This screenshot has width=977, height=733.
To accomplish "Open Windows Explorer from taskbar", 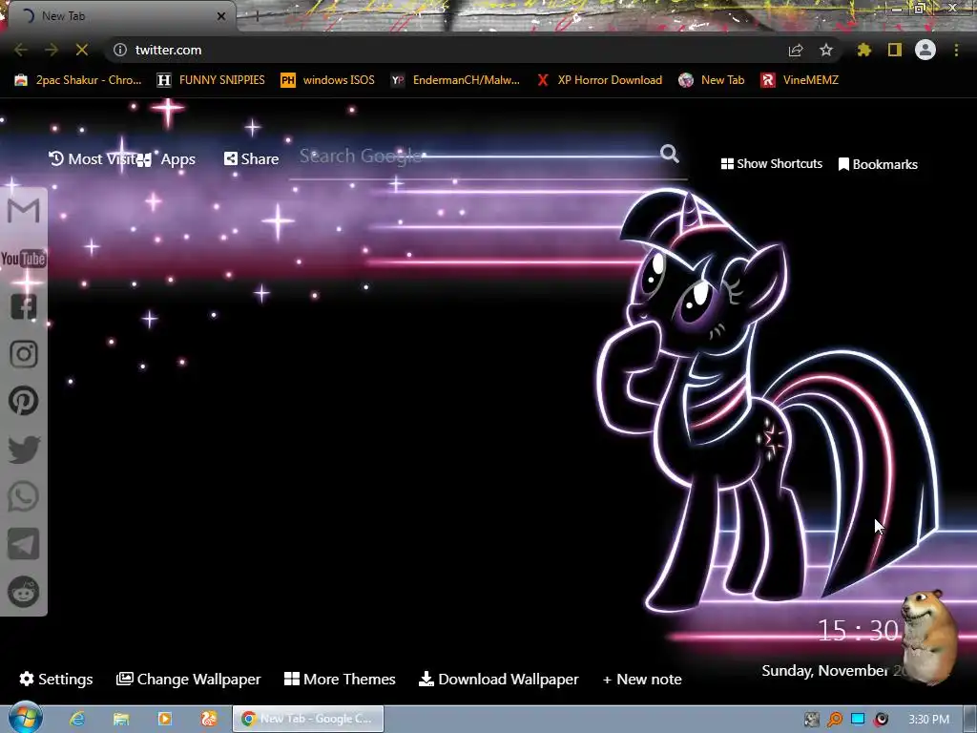I will pos(121,719).
